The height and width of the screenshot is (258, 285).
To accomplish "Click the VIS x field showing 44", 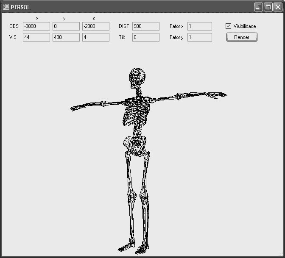I will point(36,37).
